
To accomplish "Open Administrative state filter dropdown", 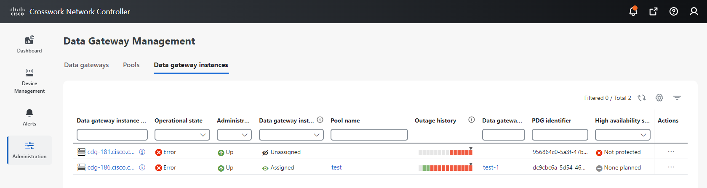I will [234, 135].
